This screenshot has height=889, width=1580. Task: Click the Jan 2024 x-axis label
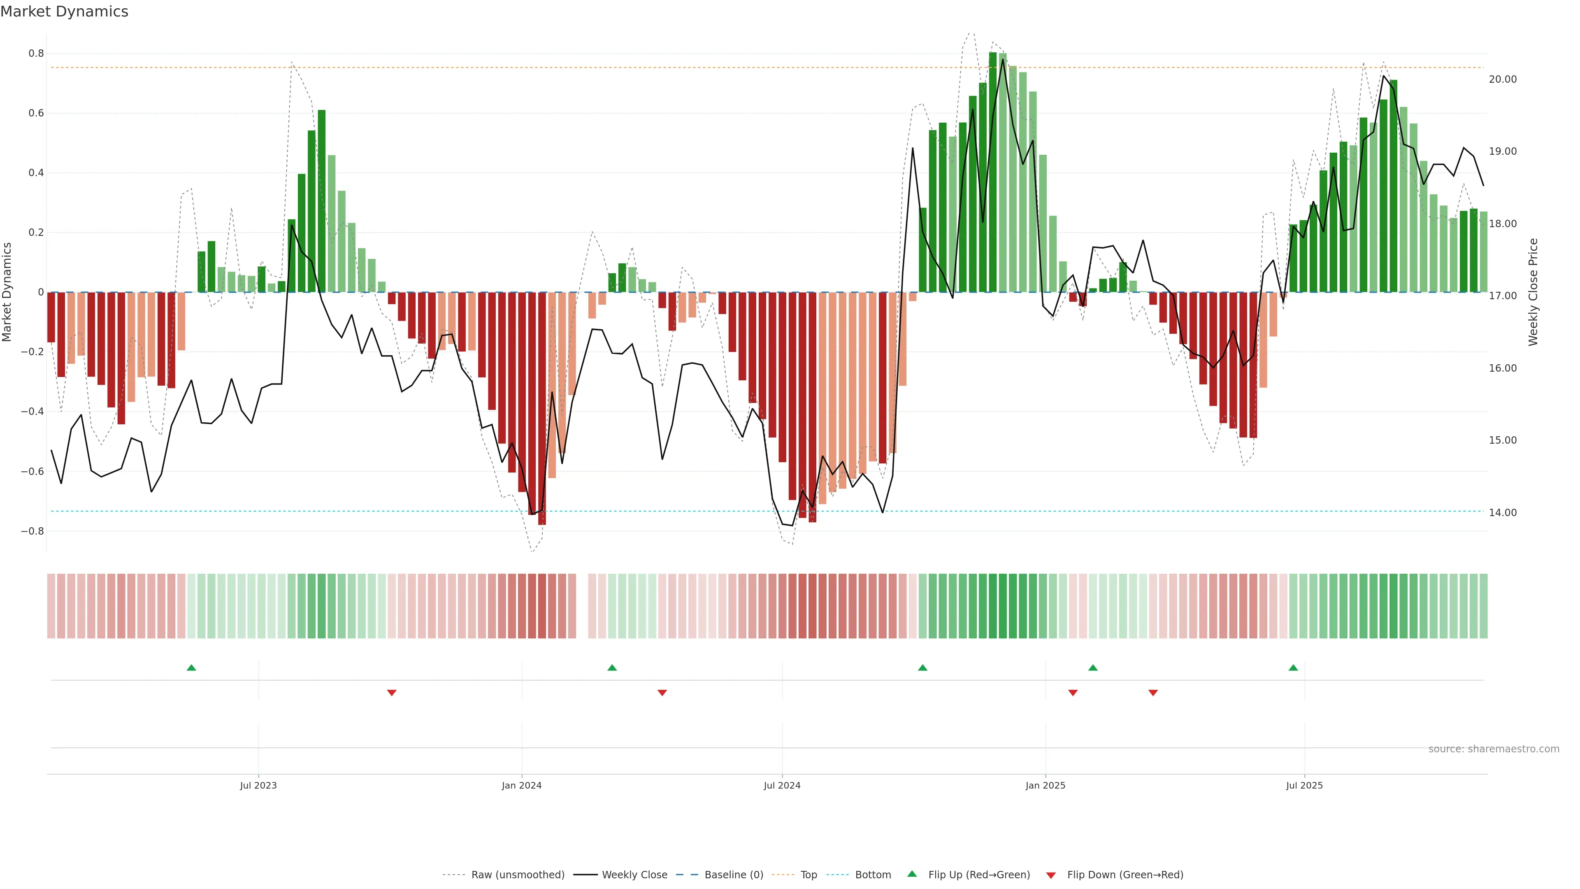[521, 785]
